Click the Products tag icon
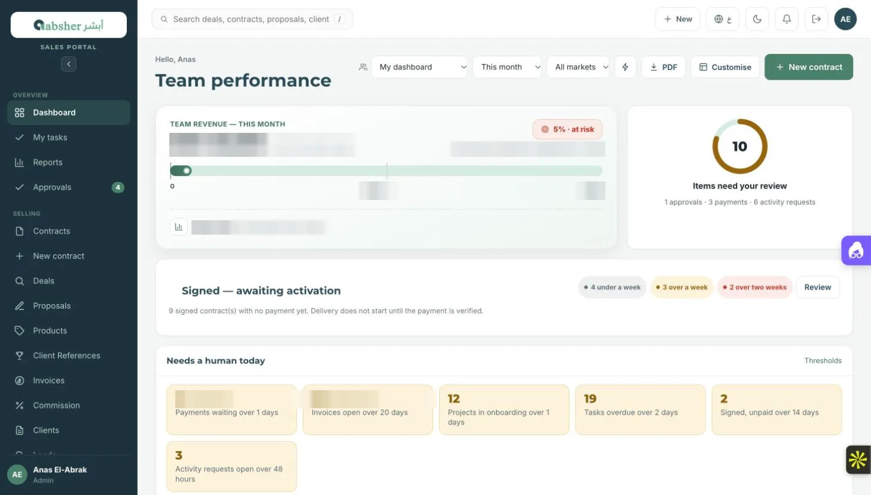 (x=20, y=330)
